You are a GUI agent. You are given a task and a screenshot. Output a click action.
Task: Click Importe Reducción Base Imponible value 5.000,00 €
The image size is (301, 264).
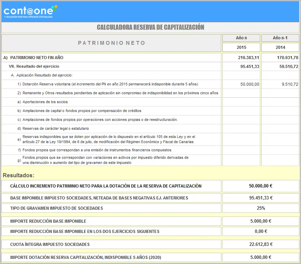(261, 221)
